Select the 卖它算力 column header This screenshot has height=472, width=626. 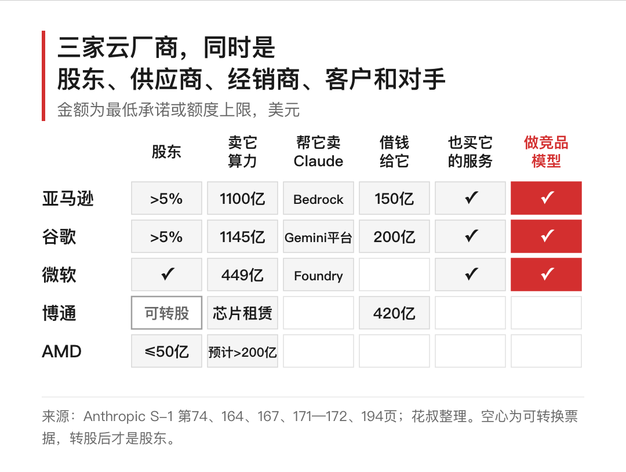pyautogui.click(x=242, y=152)
